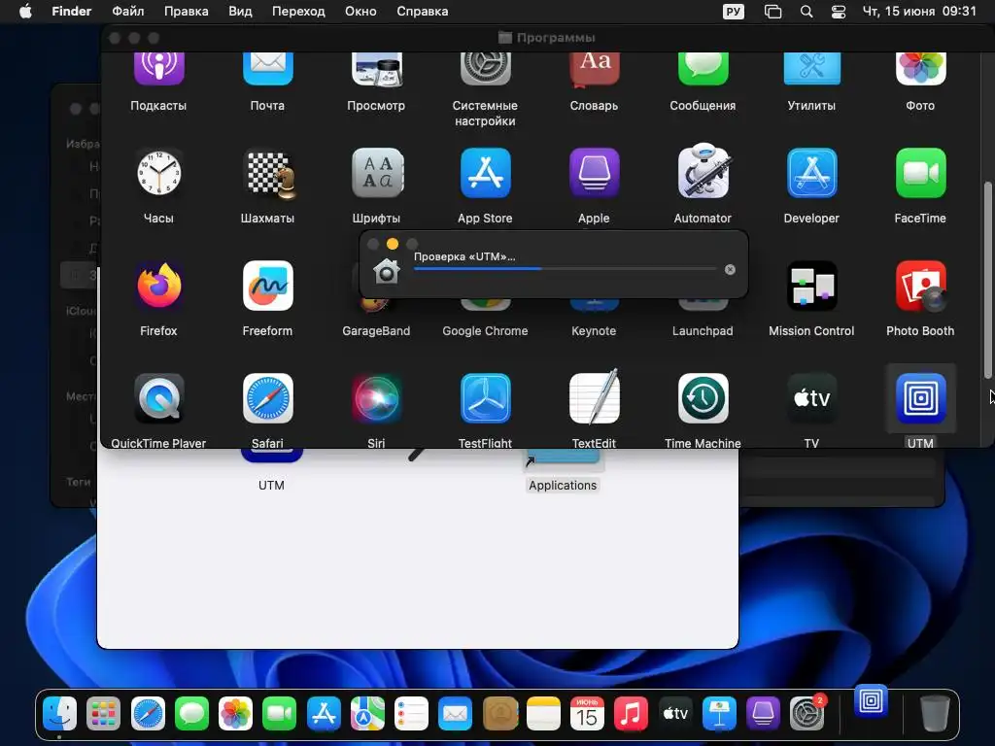The image size is (995, 746).
Task: Open the Trash in the Dock
Action: tap(934, 714)
